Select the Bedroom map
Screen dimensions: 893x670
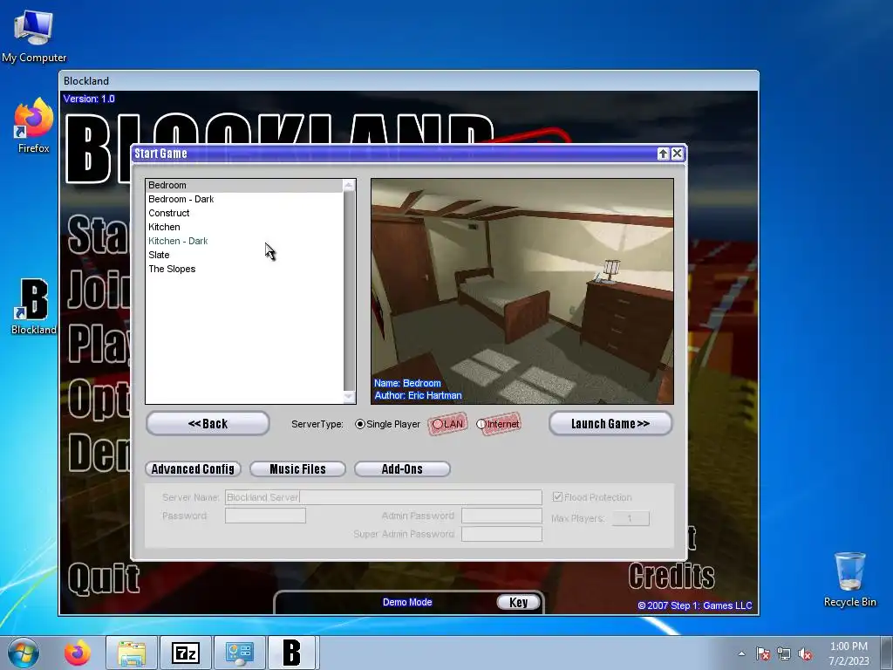[x=244, y=185]
